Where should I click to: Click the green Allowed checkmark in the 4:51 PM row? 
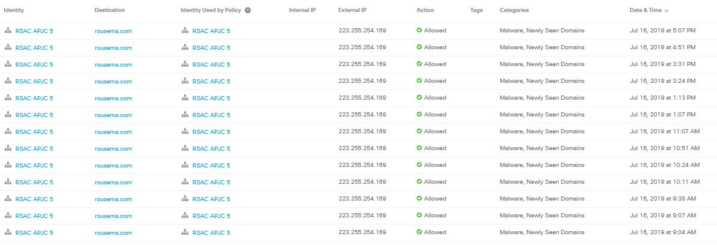point(420,47)
